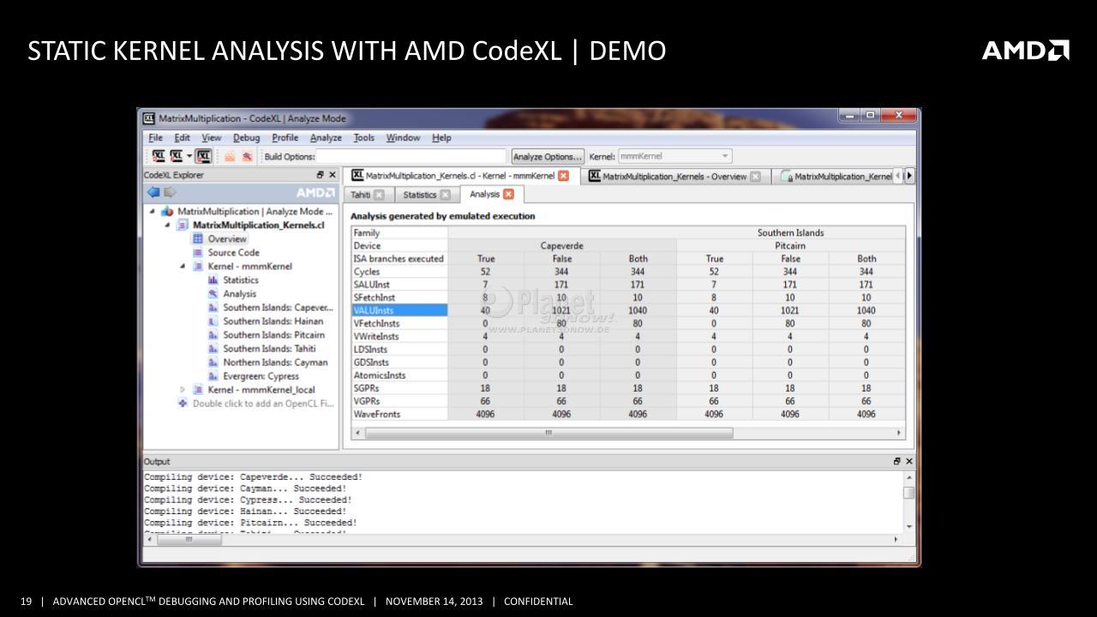Image resolution: width=1097 pixels, height=617 pixels.
Task: Collapse the MatrixMultiplication project tree node
Action: (153, 212)
